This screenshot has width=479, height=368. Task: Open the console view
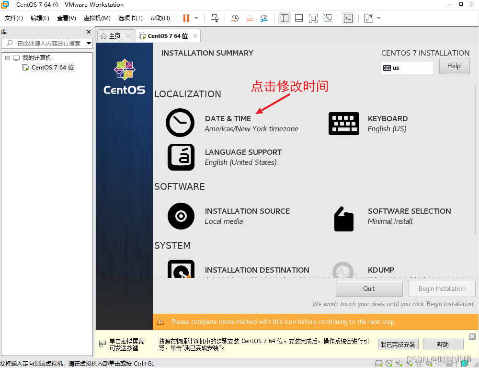(348, 18)
